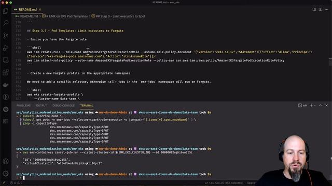Click 'aws iam create-role' command line in editor
332x186 pixels.
click(x=170, y=54)
